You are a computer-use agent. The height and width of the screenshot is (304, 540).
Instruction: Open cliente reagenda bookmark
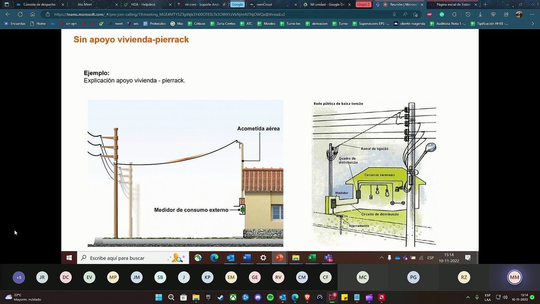410,24
